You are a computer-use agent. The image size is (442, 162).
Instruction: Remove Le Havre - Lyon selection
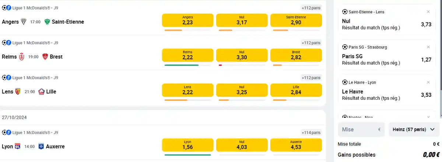[428, 82]
